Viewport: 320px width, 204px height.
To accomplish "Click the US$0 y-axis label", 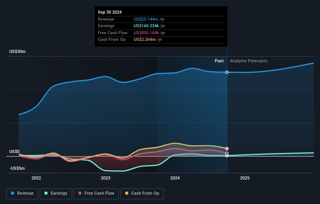I will pos(14,151).
